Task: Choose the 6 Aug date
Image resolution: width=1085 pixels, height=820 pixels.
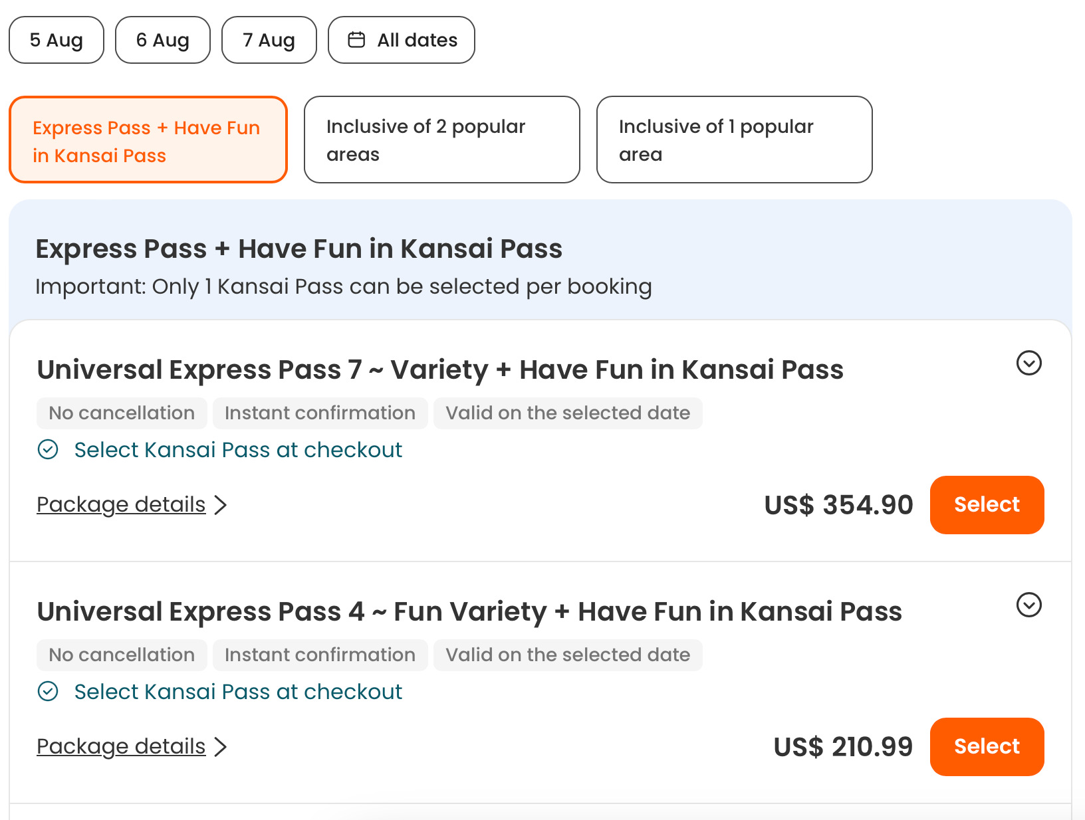Action: click(x=163, y=40)
